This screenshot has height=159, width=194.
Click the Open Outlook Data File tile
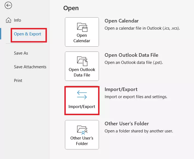[82, 66]
